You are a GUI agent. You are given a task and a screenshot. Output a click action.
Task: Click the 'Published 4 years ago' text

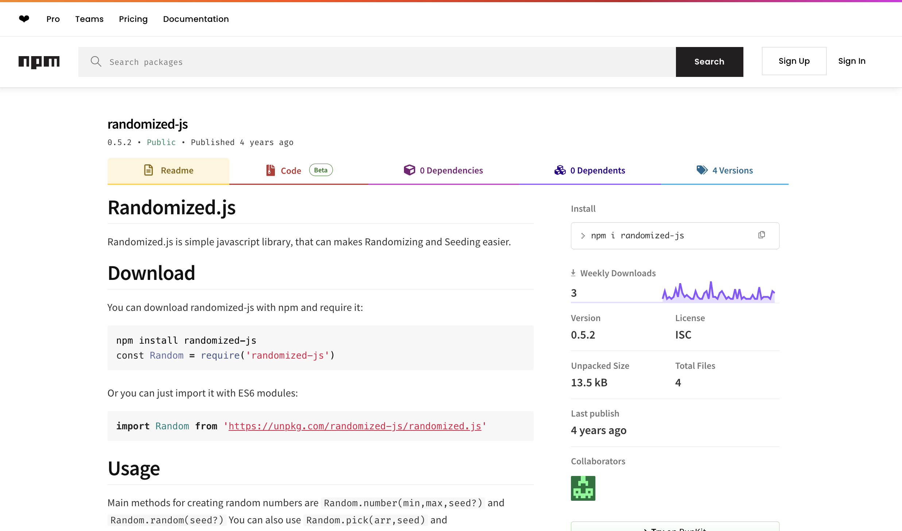242,142
